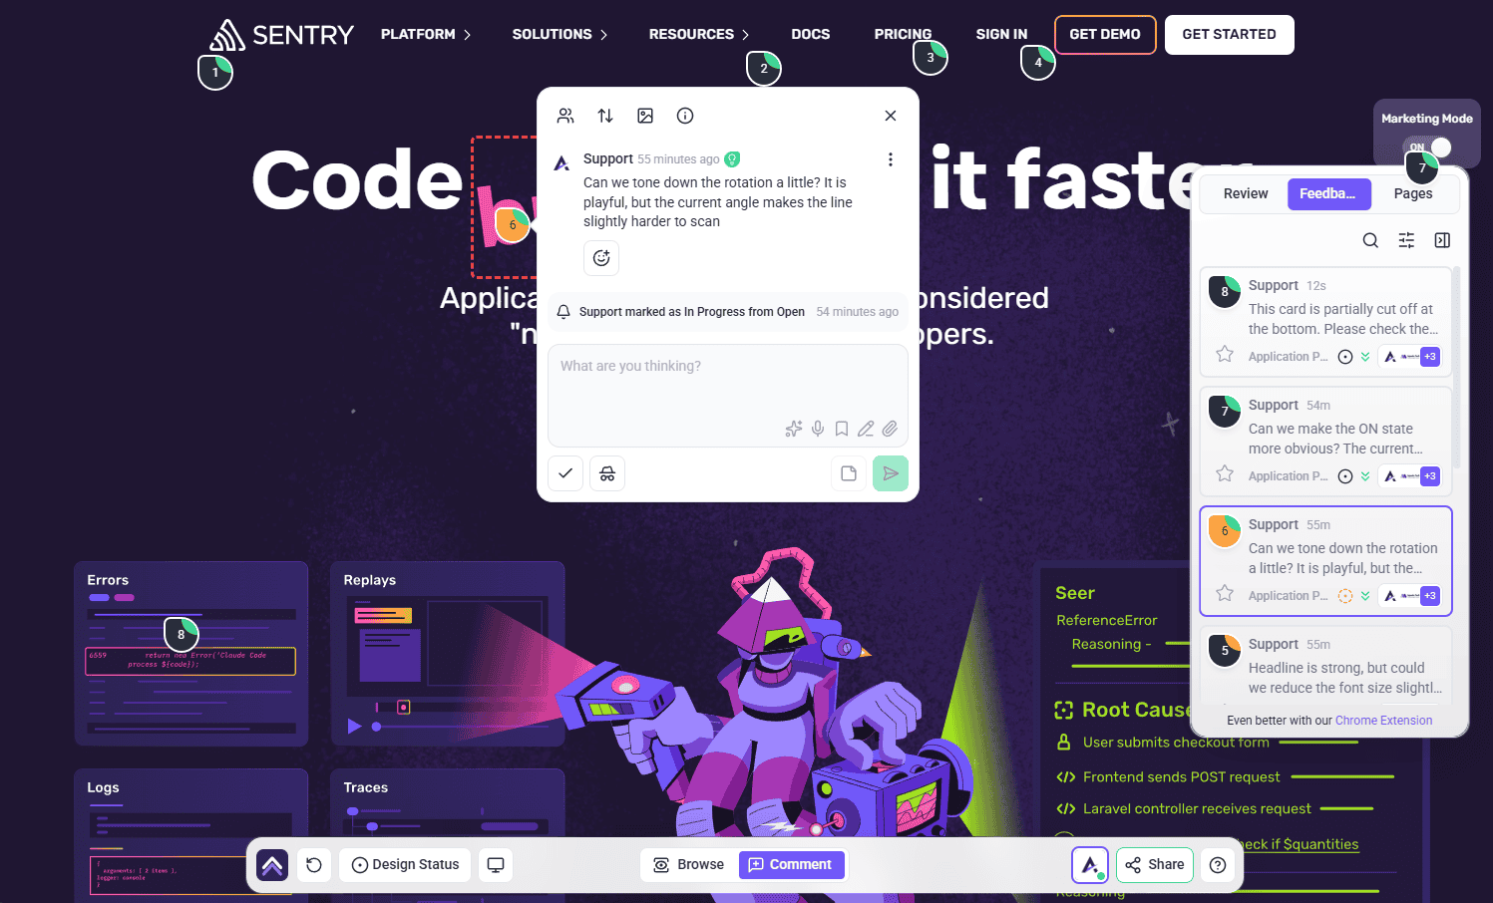The width and height of the screenshot is (1493, 903).
Task: Click the microphone voice note icon
Action: (818, 429)
